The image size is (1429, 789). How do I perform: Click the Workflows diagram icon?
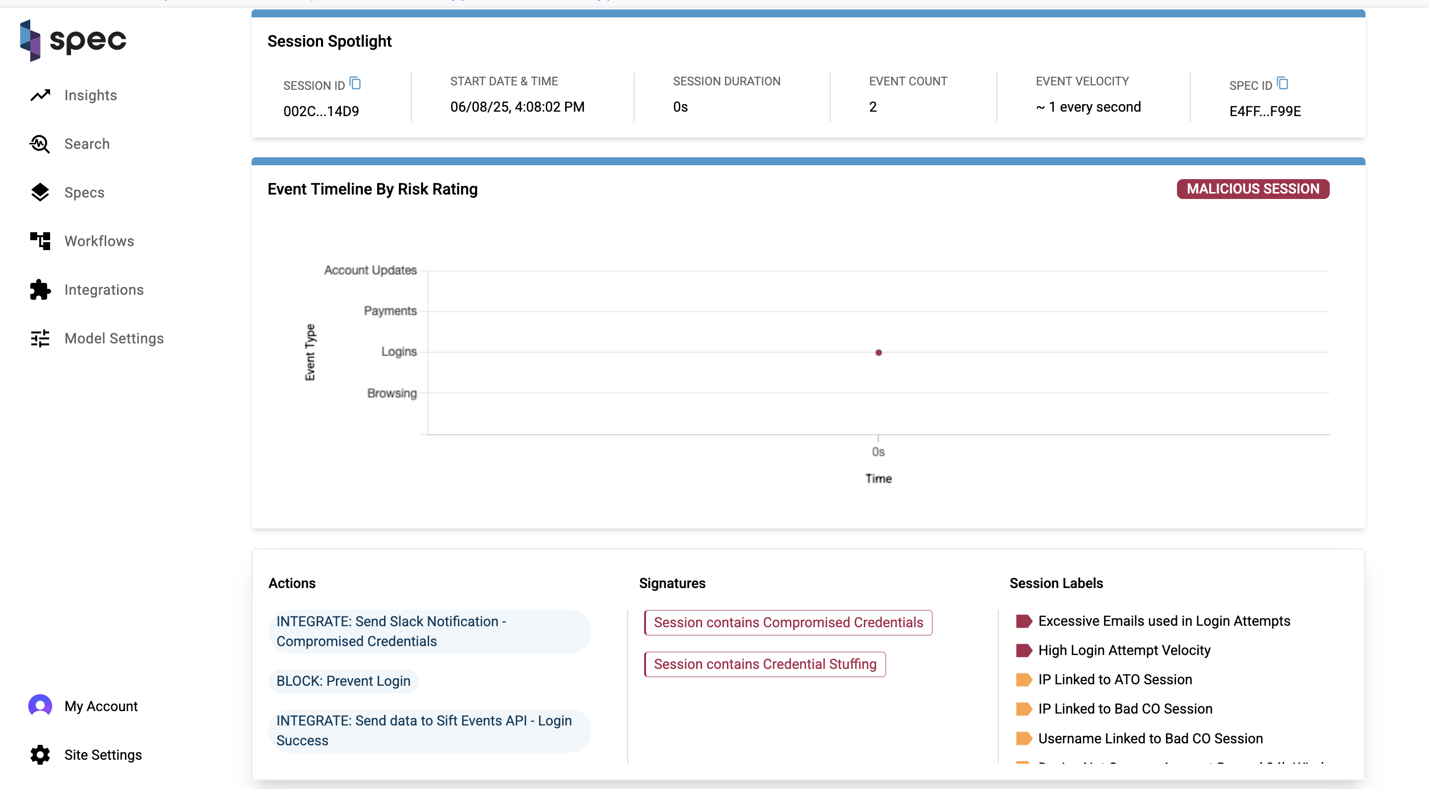tap(40, 241)
